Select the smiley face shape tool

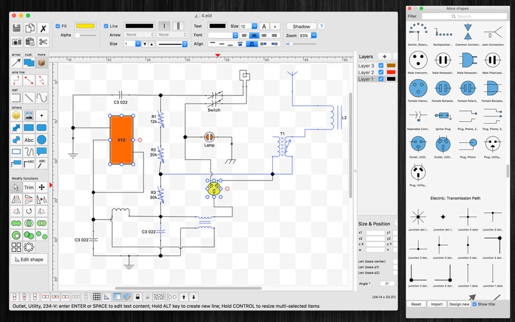pyautogui.click(x=17, y=115)
